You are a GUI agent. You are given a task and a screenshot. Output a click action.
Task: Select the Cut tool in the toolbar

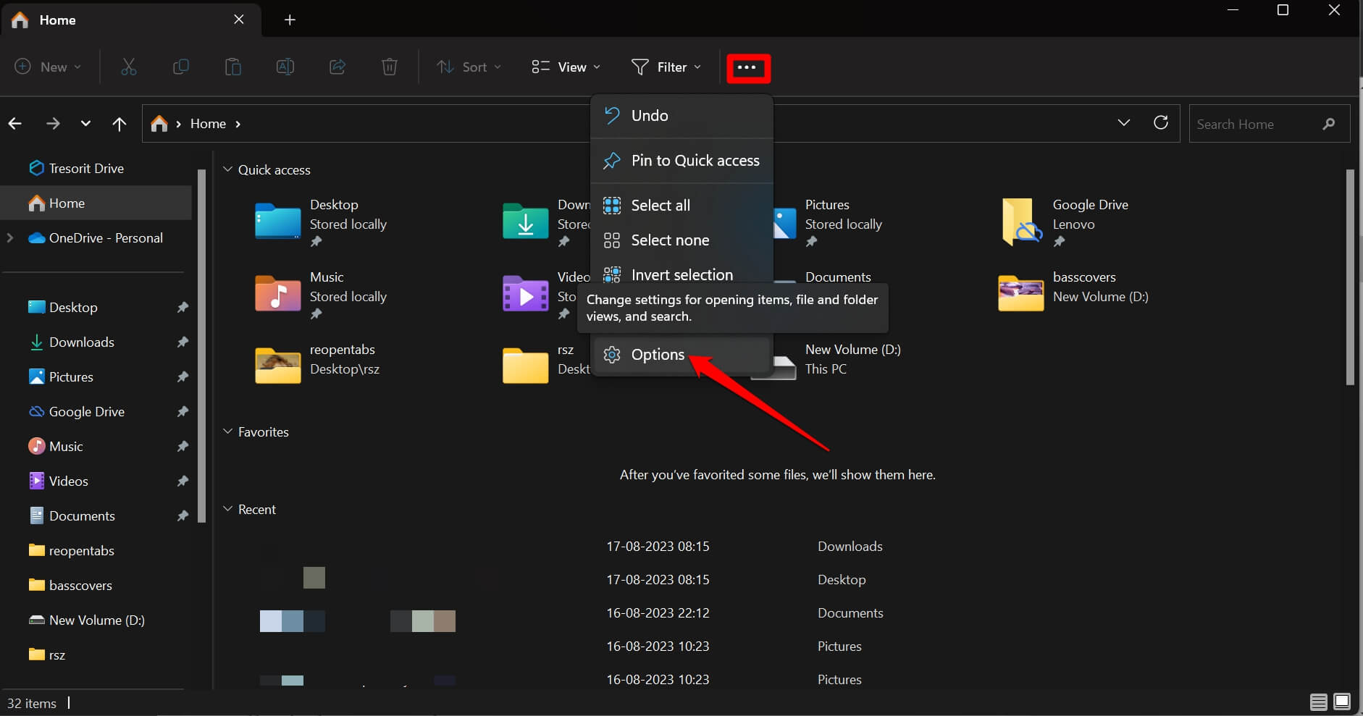point(128,67)
